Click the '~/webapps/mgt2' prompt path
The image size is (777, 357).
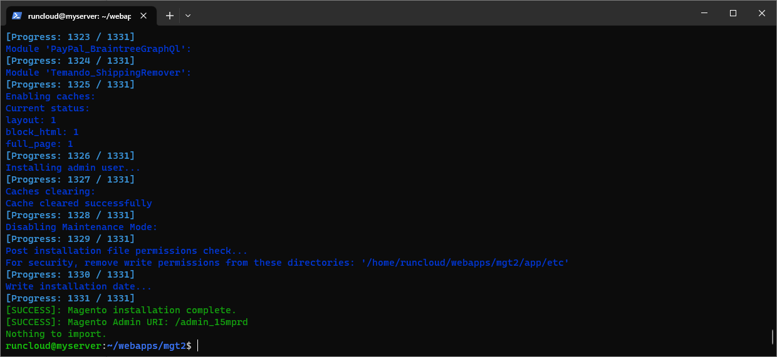point(147,346)
